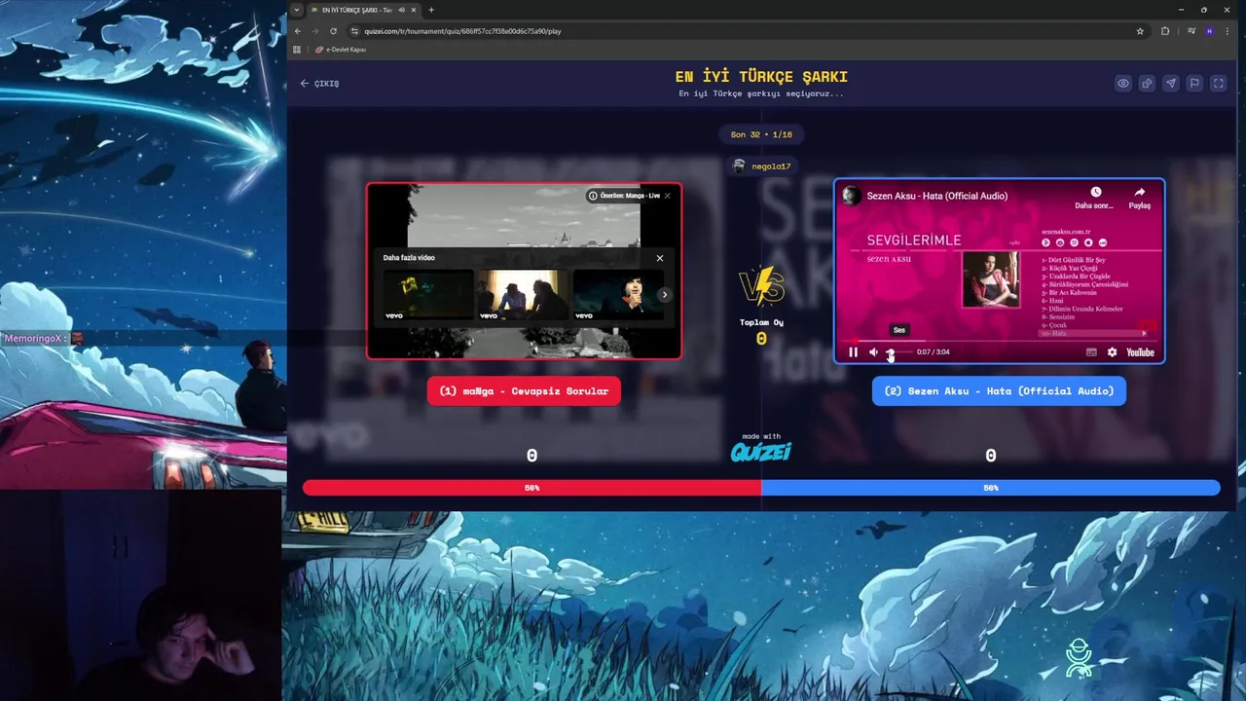The height and width of the screenshot is (701, 1246).
Task: Open the browser profile avatar
Action: pyautogui.click(x=1210, y=31)
